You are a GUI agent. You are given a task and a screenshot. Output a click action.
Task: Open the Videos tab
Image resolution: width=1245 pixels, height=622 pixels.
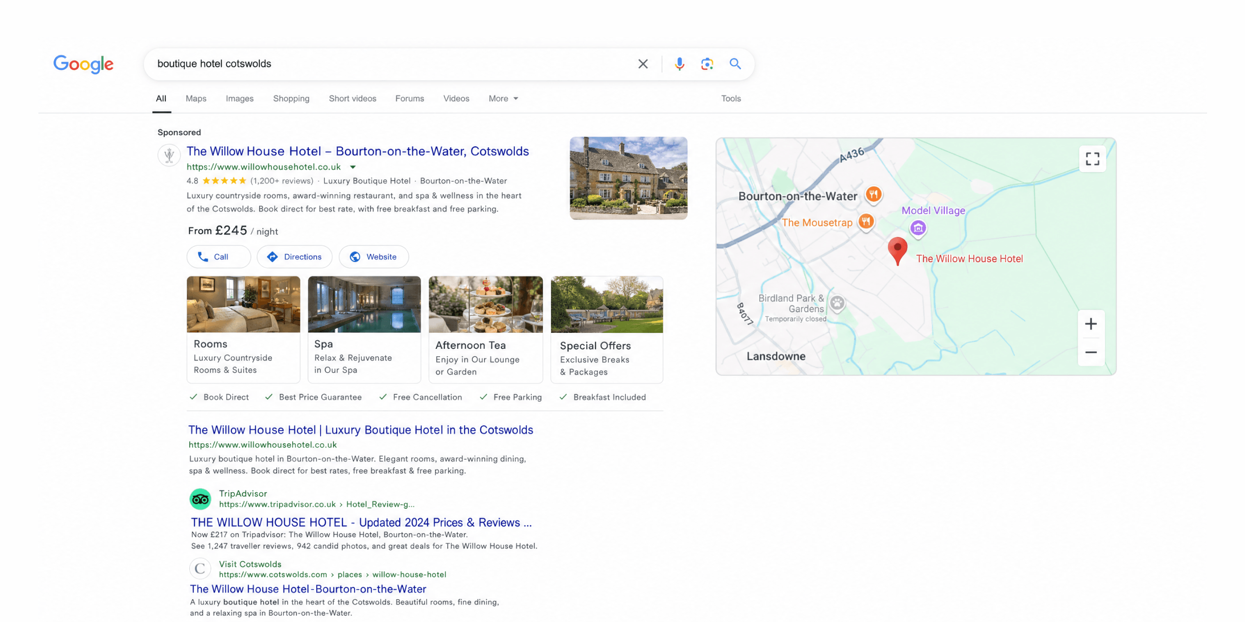click(456, 99)
